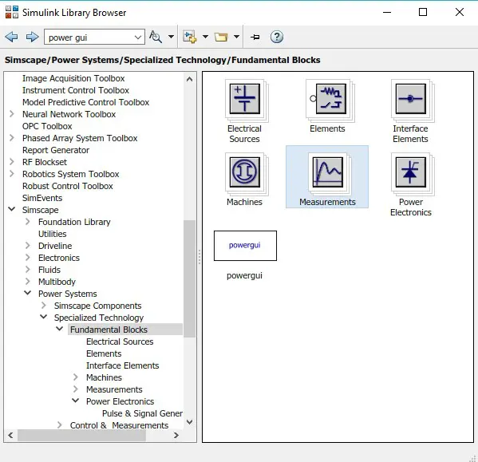Select Fundamental Blocks tree item
This screenshot has height=462, width=478.
pyautogui.click(x=109, y=330)
